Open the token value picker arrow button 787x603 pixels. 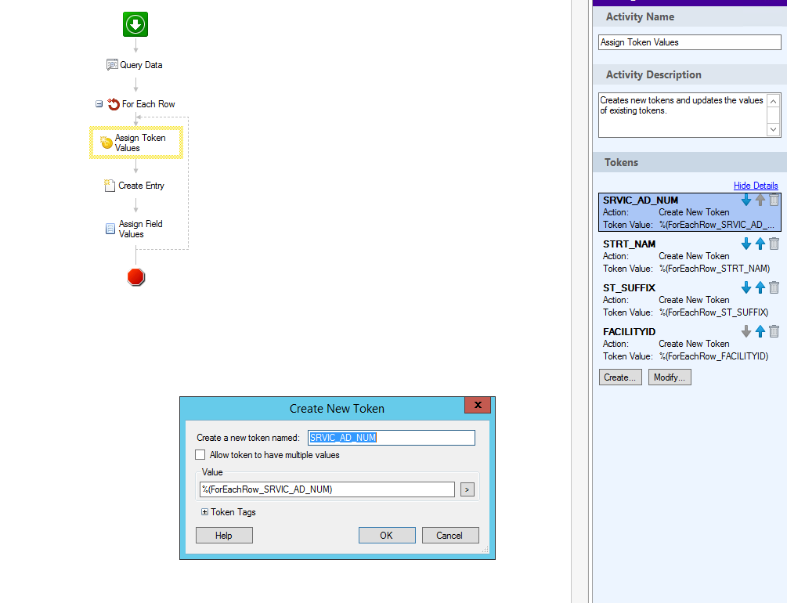[468, 489]
